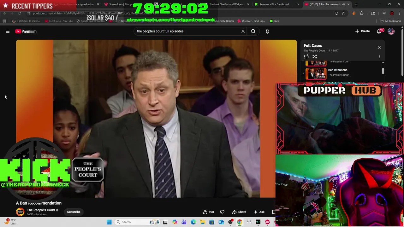This screenshot has width=404, height=227.
Task: Click the playlist panel scrollbar thumb
Action: click(383, 71)
